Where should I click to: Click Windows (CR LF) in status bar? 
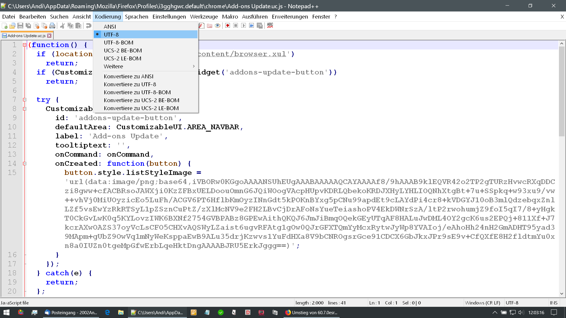[482, 303]
